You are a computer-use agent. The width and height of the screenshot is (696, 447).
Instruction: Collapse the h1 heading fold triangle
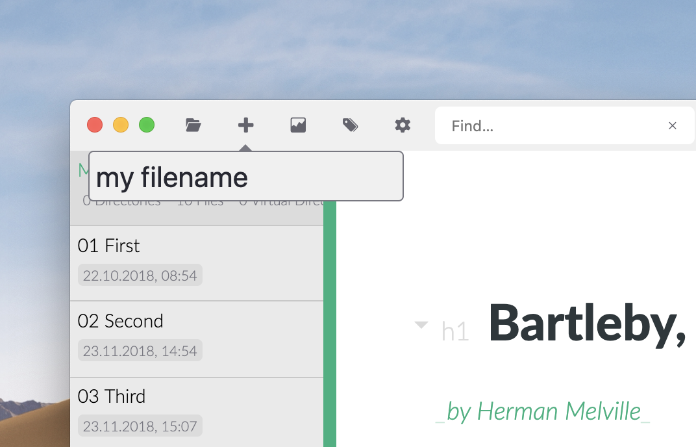421,325
